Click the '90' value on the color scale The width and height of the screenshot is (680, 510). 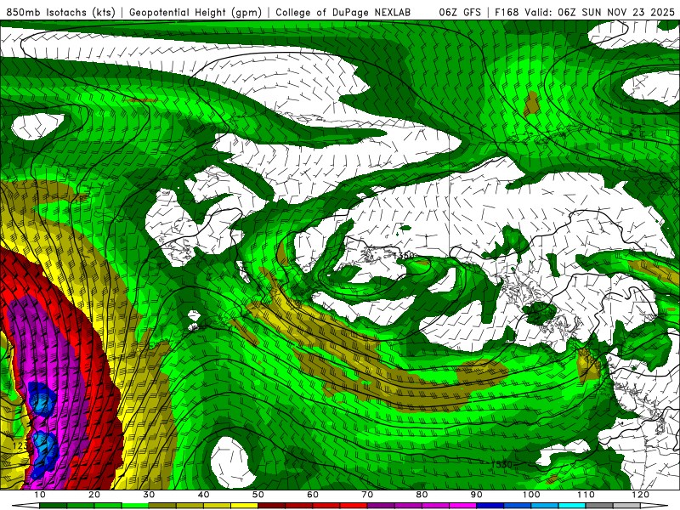coord(476,495)
